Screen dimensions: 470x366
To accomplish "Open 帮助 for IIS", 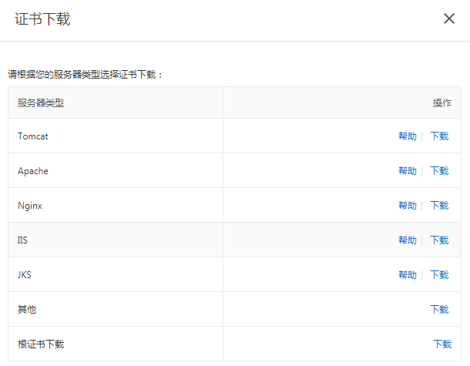I will point(408,240).
